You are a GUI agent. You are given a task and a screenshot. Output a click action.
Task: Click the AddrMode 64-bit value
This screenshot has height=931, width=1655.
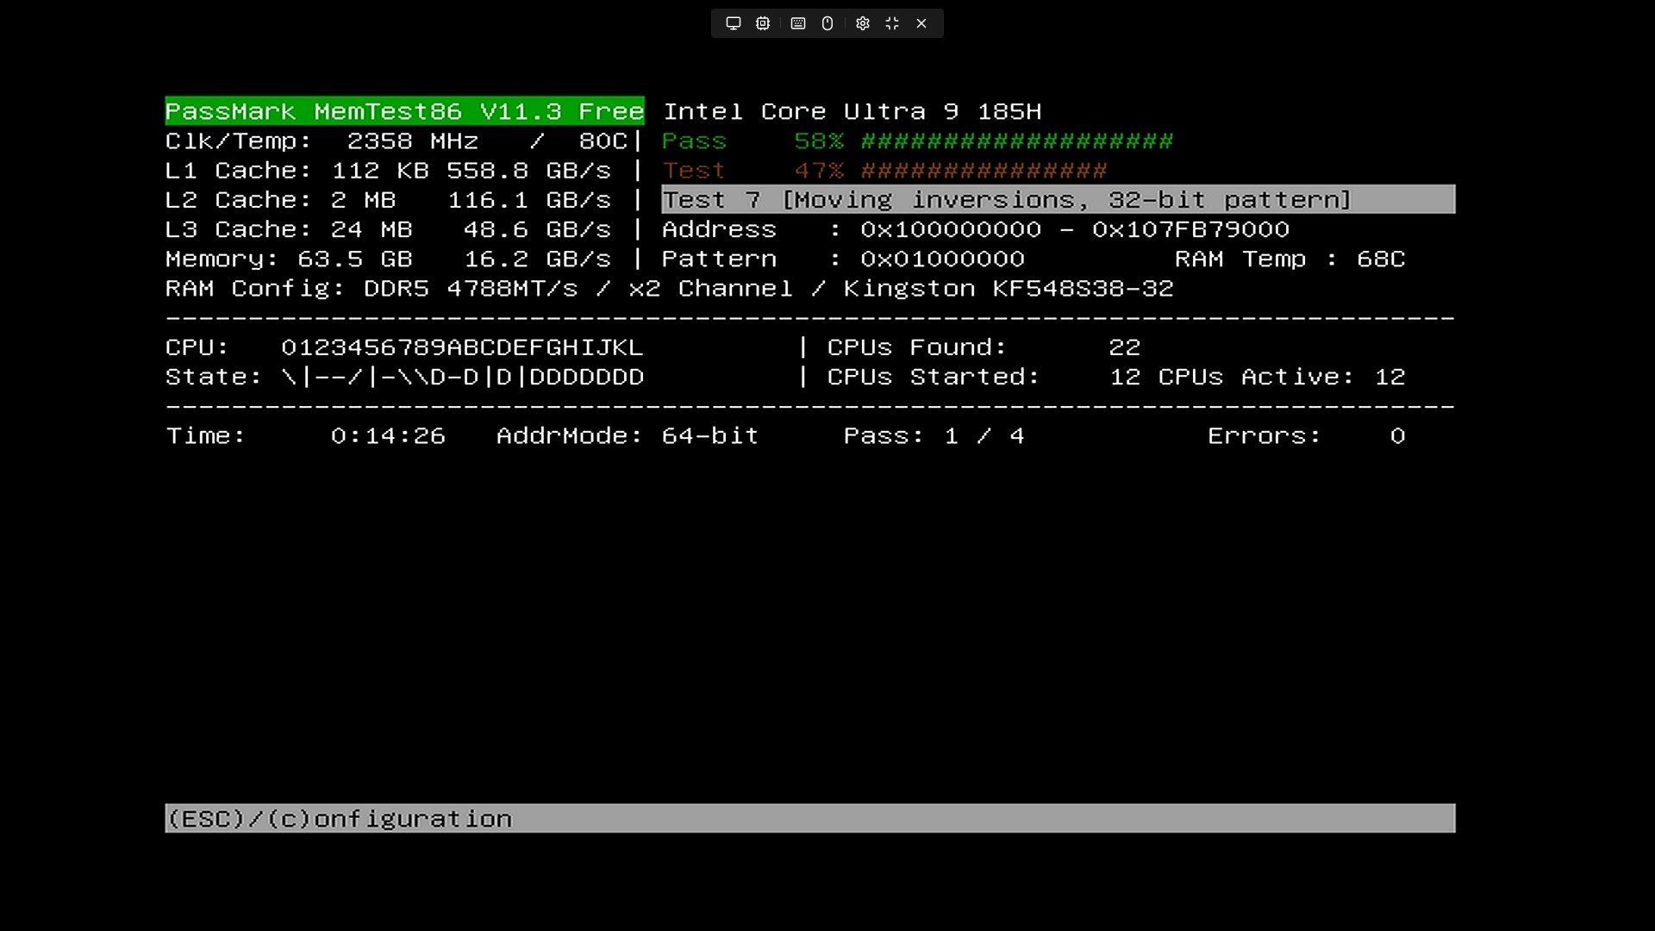pos(709,436)
